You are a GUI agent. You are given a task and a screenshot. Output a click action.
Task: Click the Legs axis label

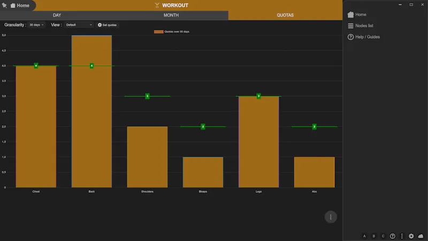pyautogui.click(x=259, y=192)
